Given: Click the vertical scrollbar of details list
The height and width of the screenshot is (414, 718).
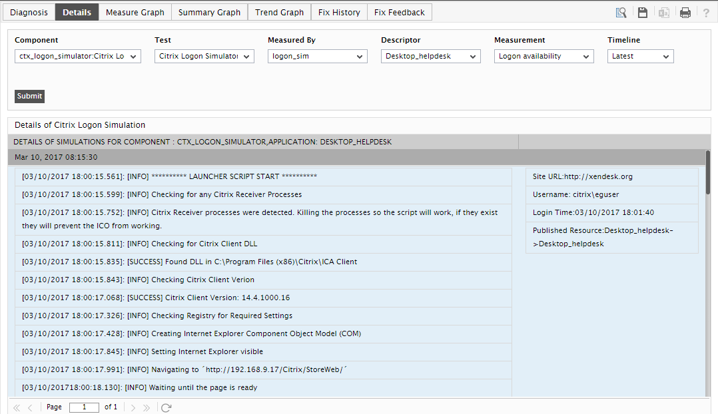Looking at the screenshot, I should 708,173.
